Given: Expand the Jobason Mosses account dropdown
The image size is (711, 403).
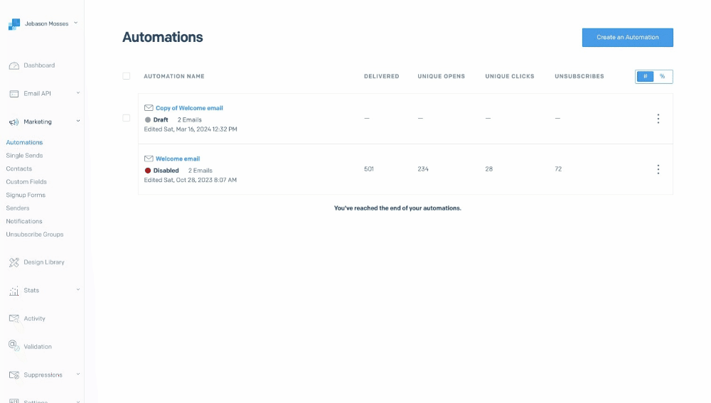Looking at the screenshot, I should pyautogui.click(x=76, y=23).
